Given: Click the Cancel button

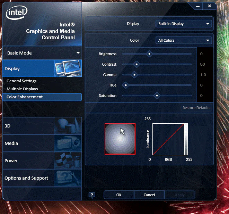Looking at the screenshot, I should [149, 195].
